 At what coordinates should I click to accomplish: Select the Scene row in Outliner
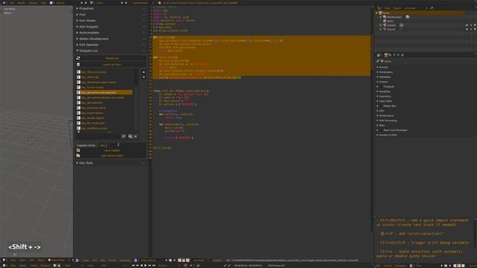click(x=420, y=13)
